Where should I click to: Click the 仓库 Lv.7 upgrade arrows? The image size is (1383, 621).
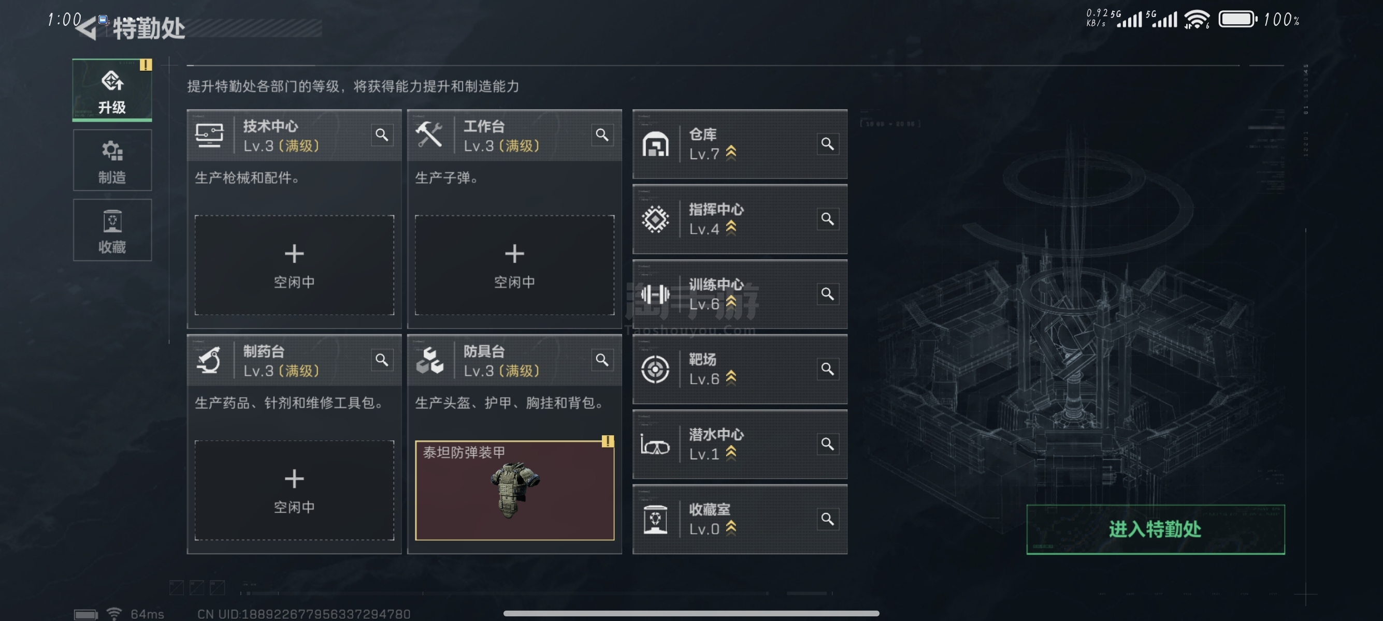tap(731, 153)
